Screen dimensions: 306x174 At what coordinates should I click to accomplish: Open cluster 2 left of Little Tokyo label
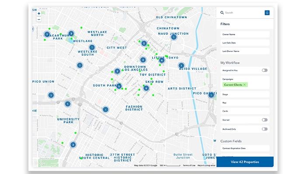coord(143,60)
